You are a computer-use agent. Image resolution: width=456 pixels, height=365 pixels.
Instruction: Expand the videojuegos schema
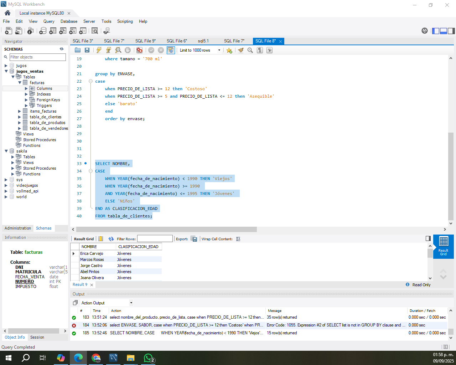[x=6, y=185]
